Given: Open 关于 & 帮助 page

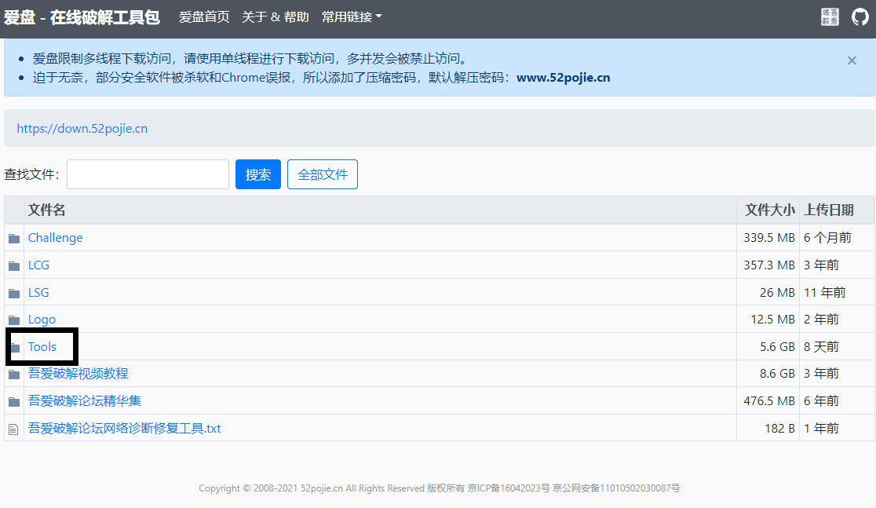Looking at the screenshot, I should click(x=275, y=16).
